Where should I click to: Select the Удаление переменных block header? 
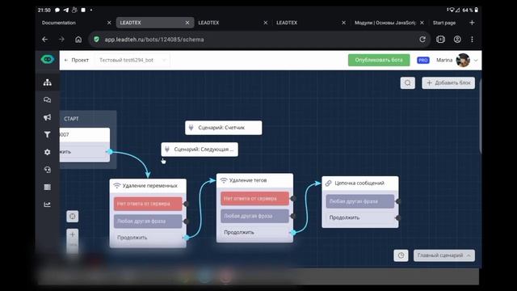148,186
